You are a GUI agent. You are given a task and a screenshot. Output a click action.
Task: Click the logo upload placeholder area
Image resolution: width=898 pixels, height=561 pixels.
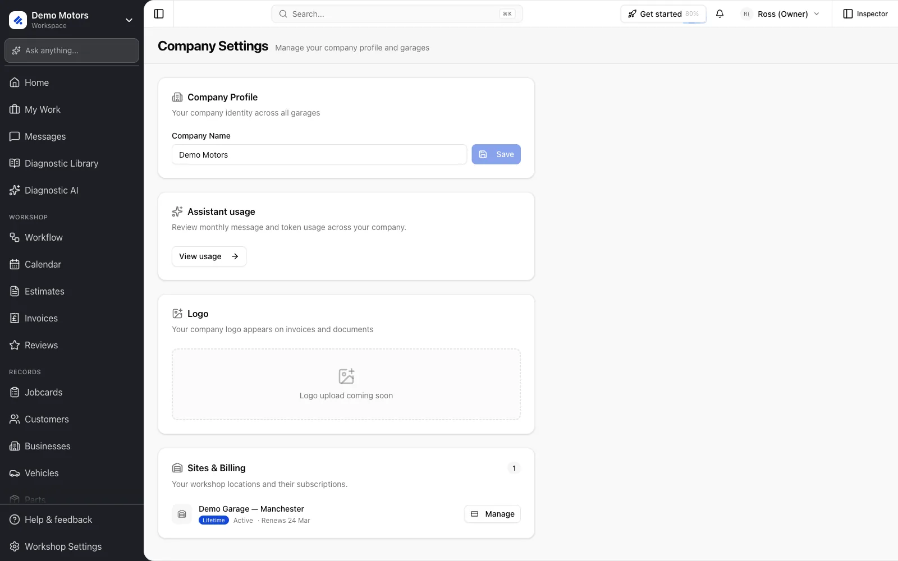coord(346,384)
